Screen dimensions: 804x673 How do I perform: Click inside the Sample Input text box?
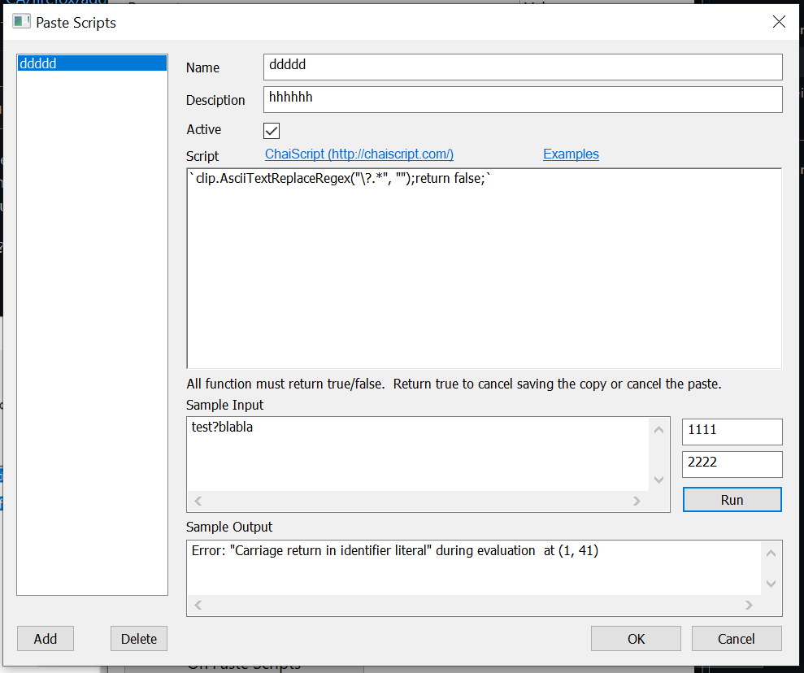418,454
